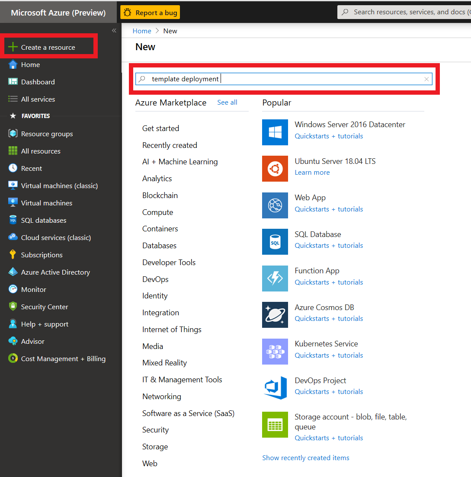Open the Compute marketplace category
Viewport: 471px width, 477px height.
pyautogui.click(x=157, y=212)
